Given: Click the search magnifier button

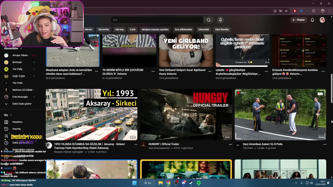Looking at the screenshot, I should [x=209, y=20].
